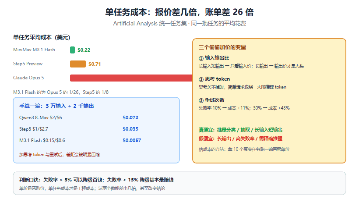359x206 pixels.
Task: Click the footer line starting 单价是采购价
Action: 92,188
